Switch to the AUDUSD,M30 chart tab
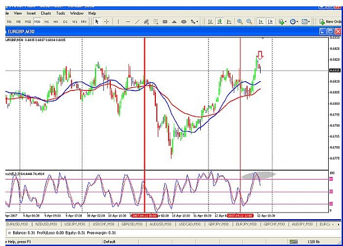343x246 pixels. [160, 224]
